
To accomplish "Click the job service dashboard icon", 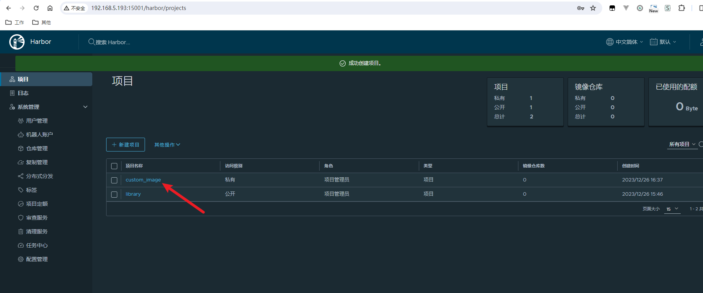I will (x=21, y=245).
